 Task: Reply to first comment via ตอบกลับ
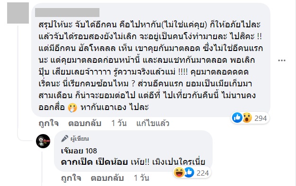[85, 123]
